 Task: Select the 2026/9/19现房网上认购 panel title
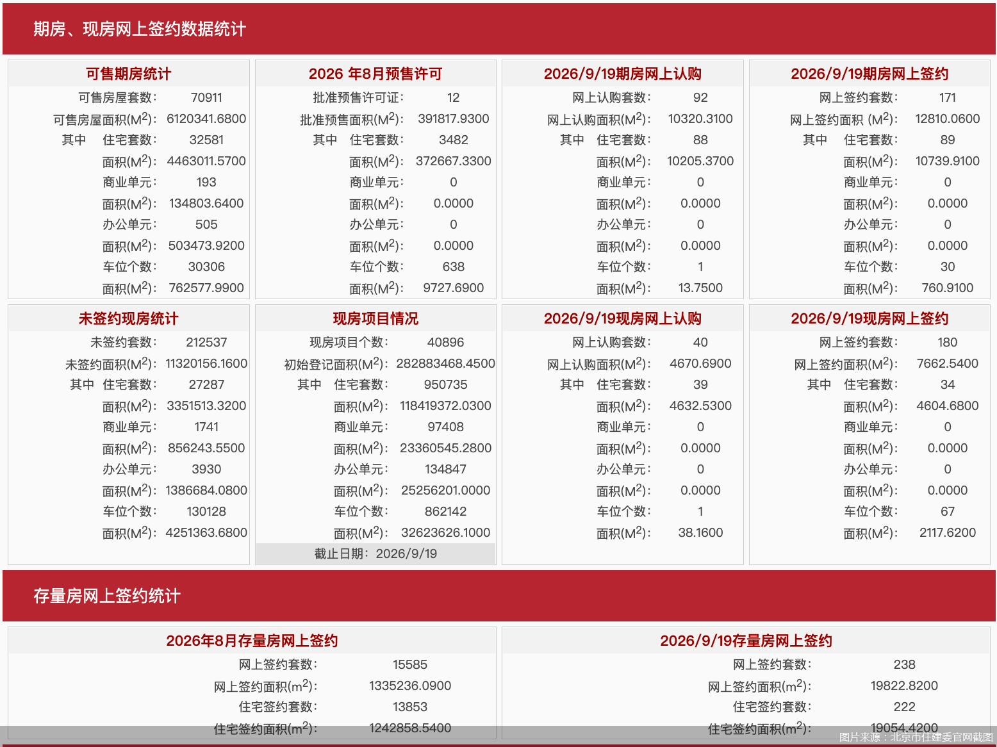click(623, 318)
